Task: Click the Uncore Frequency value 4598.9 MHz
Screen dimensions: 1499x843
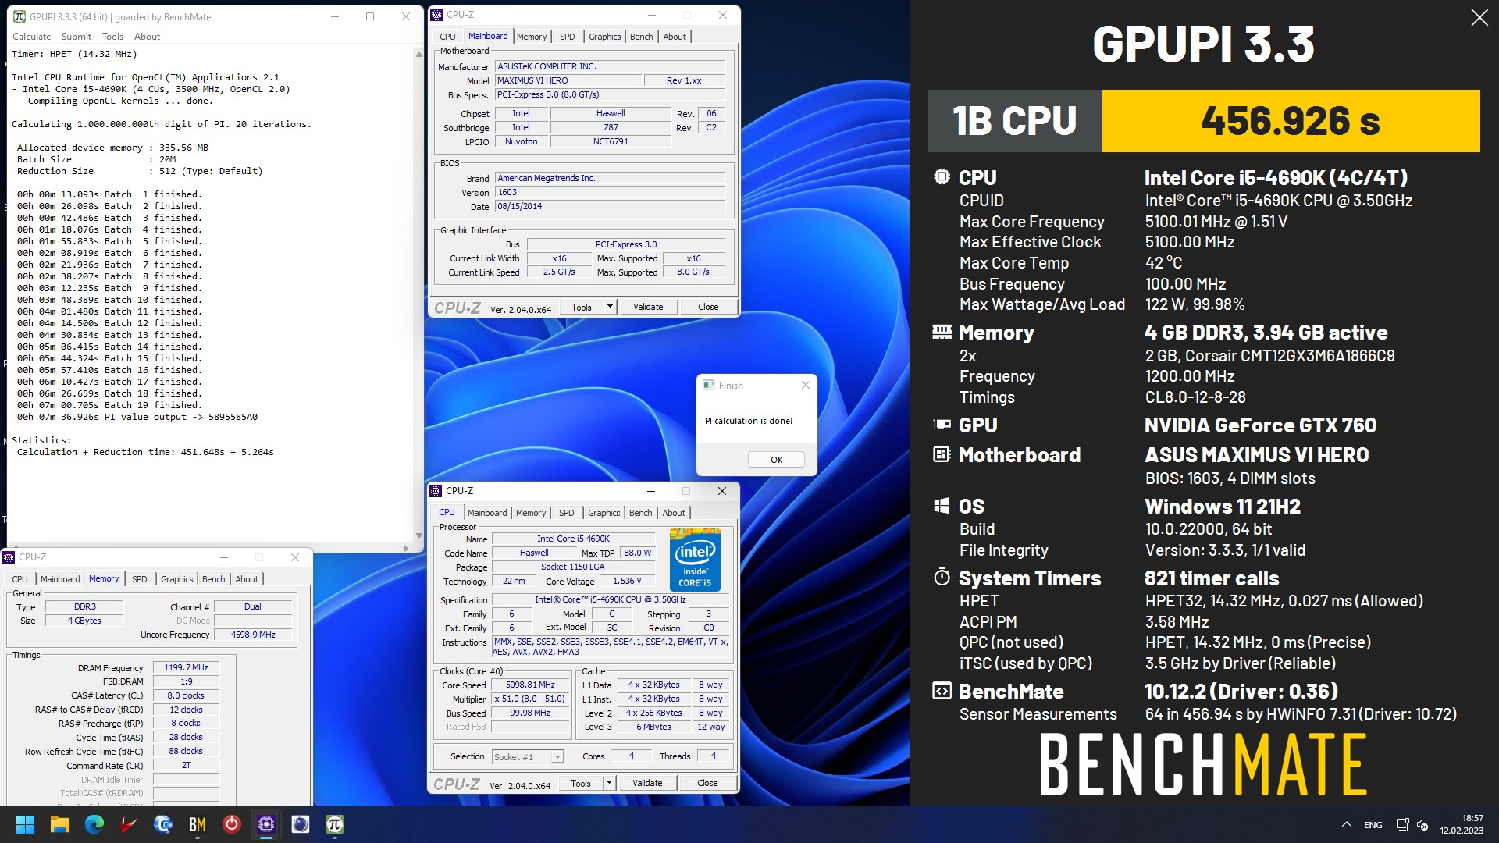Action: pyautogui.click(x=253, y=635)
